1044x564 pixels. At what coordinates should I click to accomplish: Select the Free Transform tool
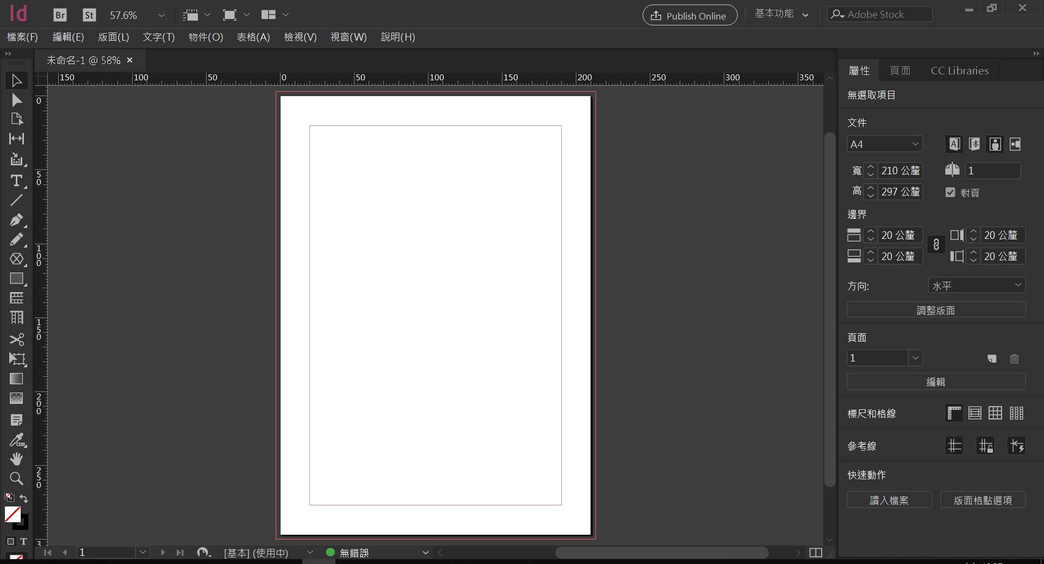[16, 359]
